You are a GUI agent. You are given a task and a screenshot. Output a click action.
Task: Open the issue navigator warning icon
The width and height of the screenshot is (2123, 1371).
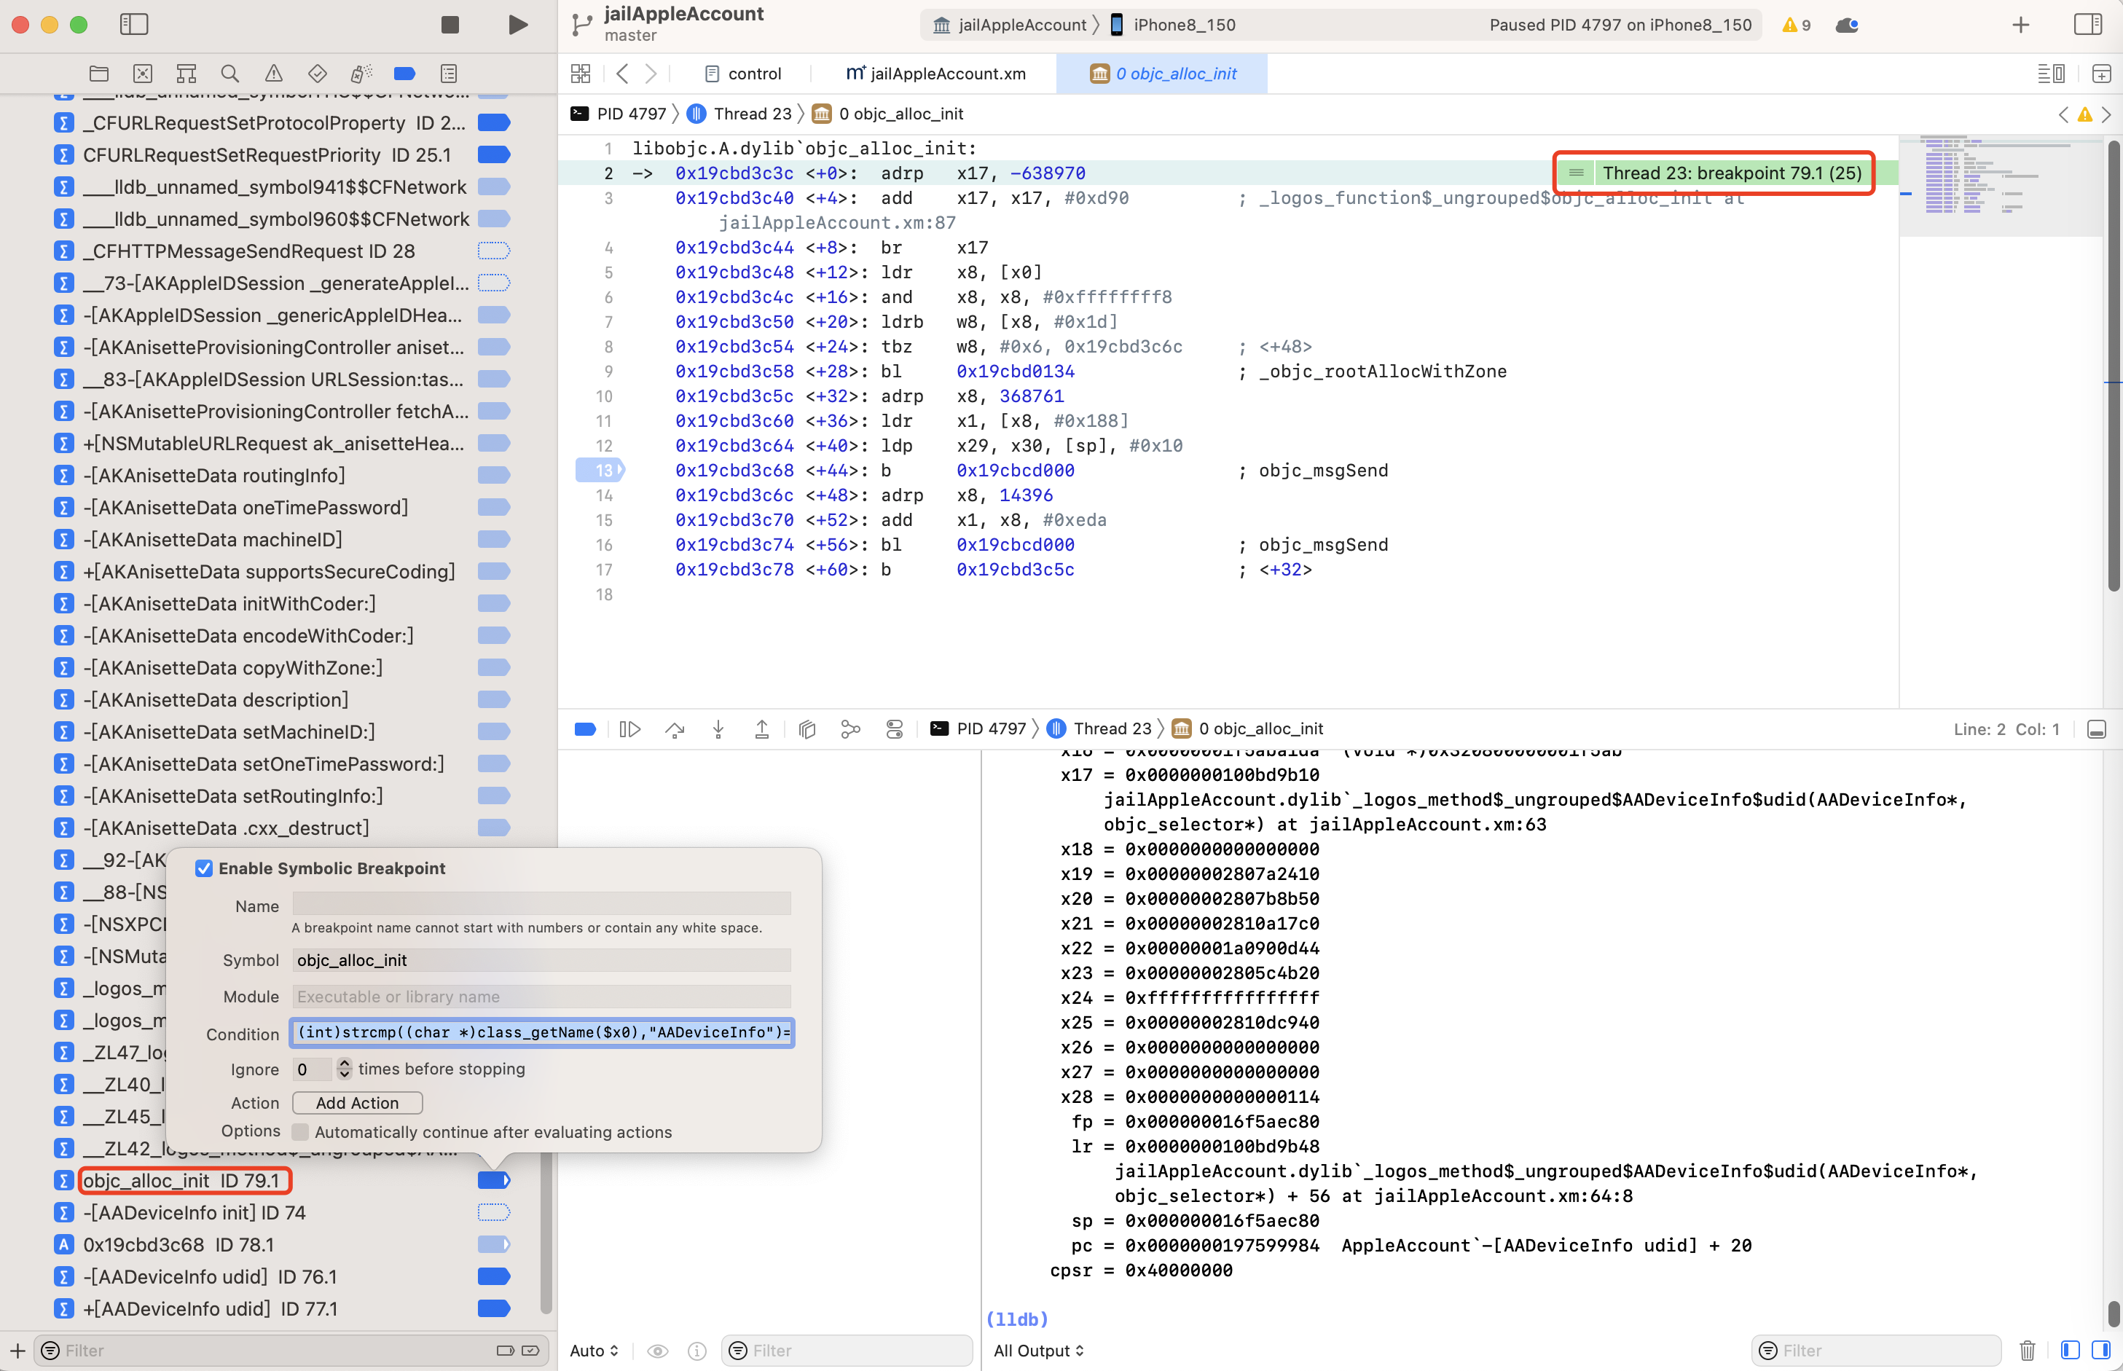click(x=273, y=74)
